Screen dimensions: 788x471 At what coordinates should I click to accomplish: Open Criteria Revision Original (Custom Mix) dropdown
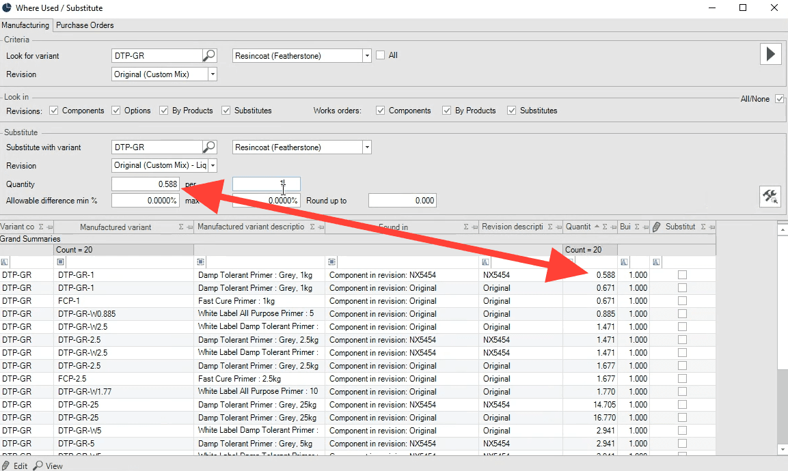point(213,74)
